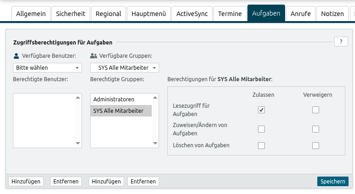The width and height of the screenshot is (355, 194).
Task: Click Entfernen under the groups list
Action: pyautogui.click(x=143, y=181)
